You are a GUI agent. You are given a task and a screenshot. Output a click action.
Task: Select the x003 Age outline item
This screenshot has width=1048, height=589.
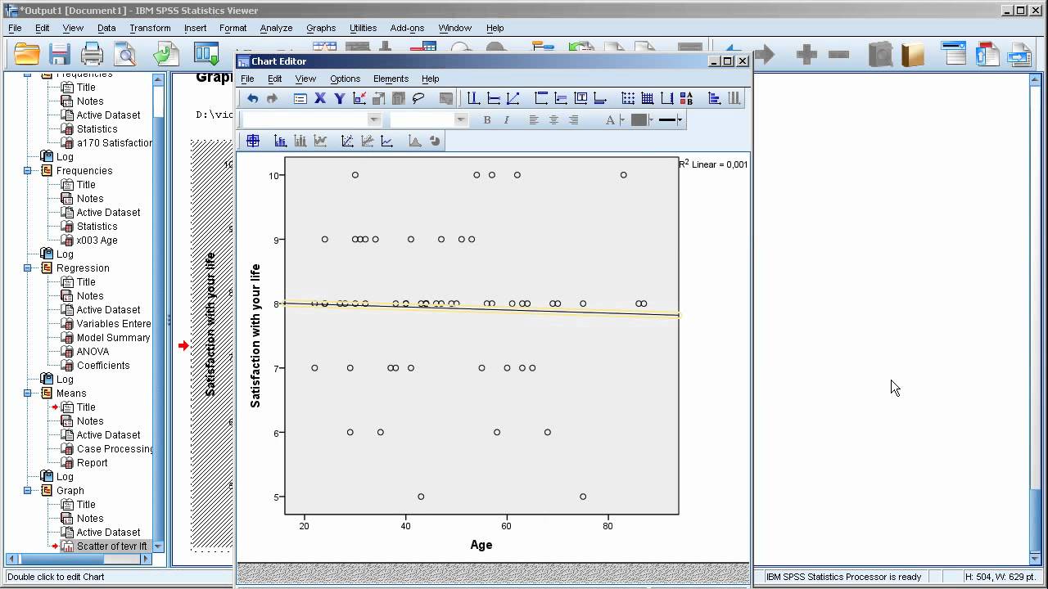click(x=97, y=241)
